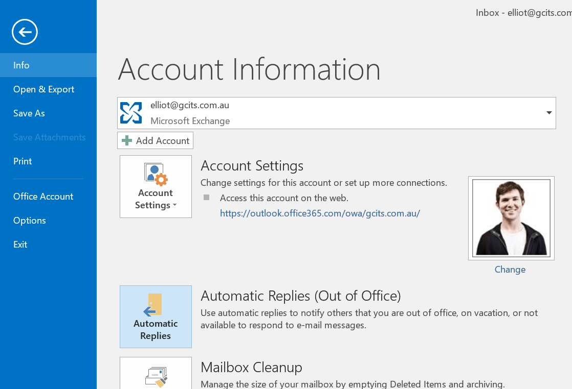Screen dimensions: 572x389
Task: Click the back arrow to leave Account Information
Action: [x=24, y=32]
